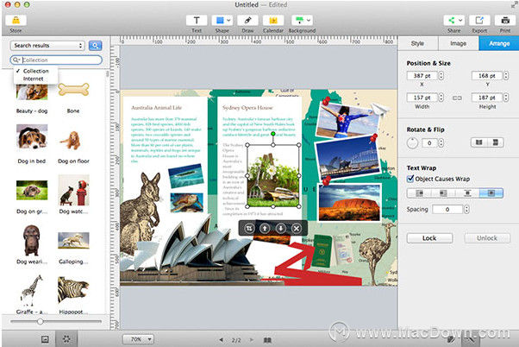Click the Unlock button
The height and width of the screenshot is (347, 519).
pos(487,238)
